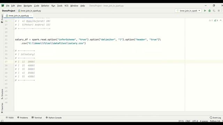223x125 pixels.
Task: Open the Navigate menu
Action: point(28,6)
